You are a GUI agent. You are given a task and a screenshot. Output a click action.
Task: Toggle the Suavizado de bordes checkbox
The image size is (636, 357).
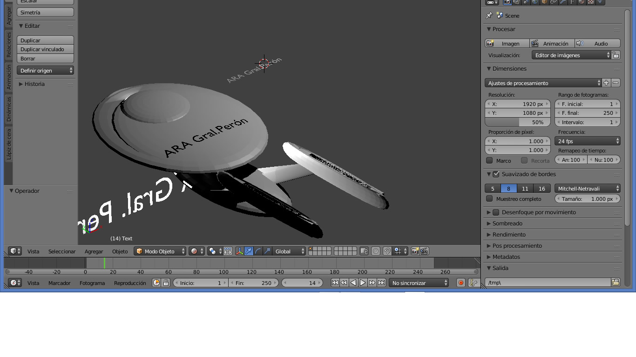click(496, 174)
